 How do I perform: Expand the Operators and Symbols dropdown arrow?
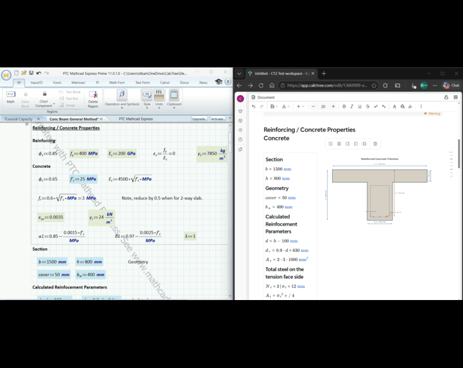pyautogui.click(x=122, y=108)
